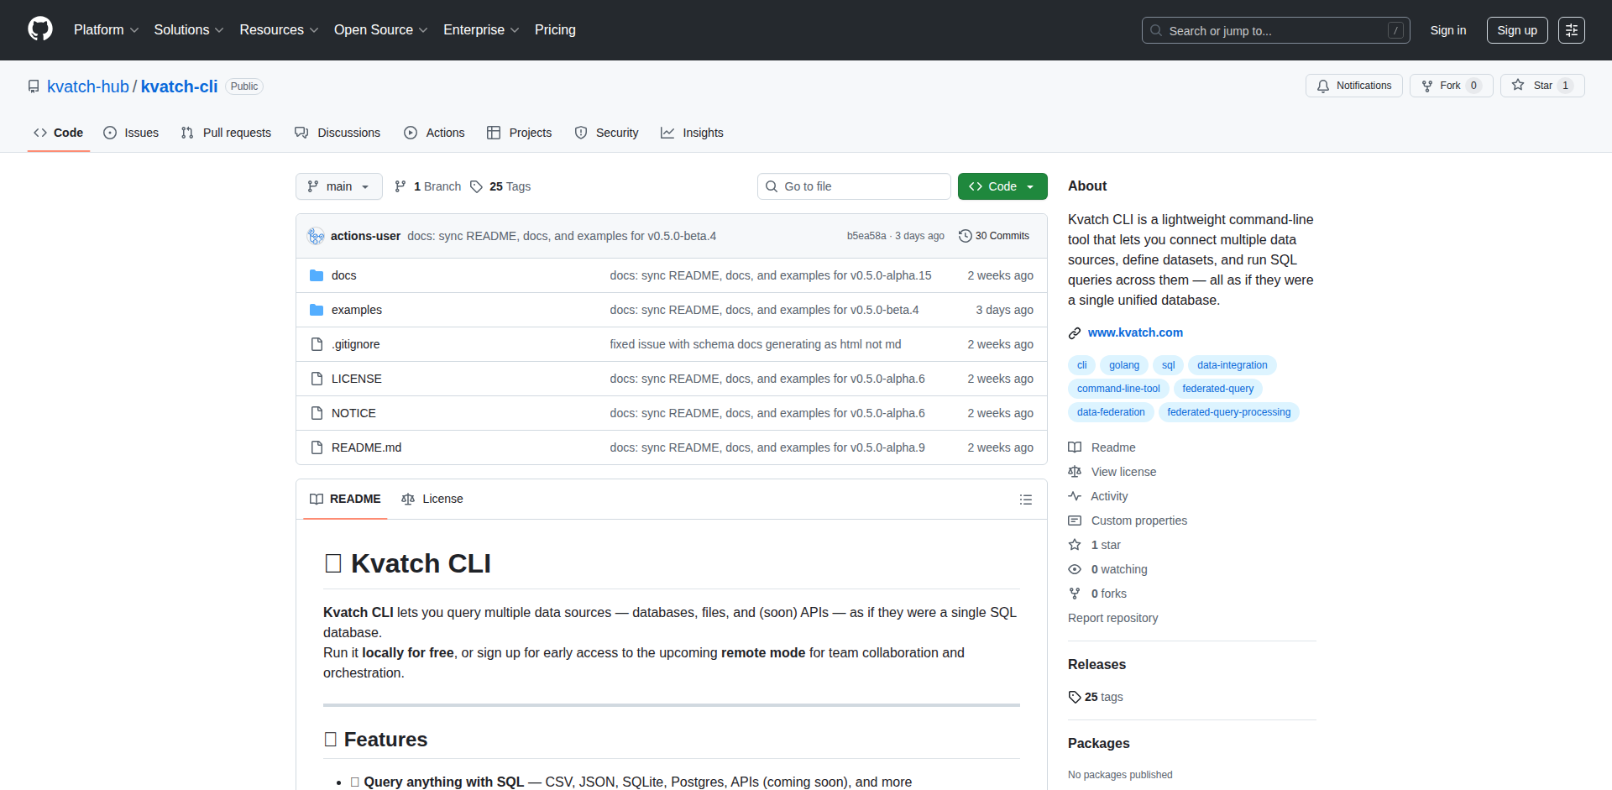Click the book icon next to Readme
Image resolution: width=1612 pixels, height=790 pixels.
[1075, 447]
